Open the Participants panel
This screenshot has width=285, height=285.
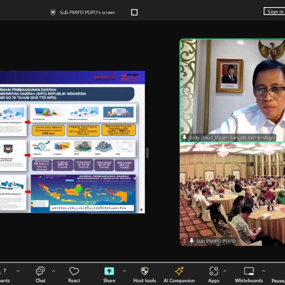click(5, 275)
